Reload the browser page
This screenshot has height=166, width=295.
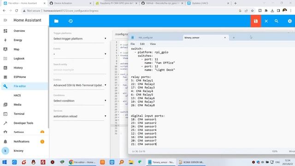[17, 11]
